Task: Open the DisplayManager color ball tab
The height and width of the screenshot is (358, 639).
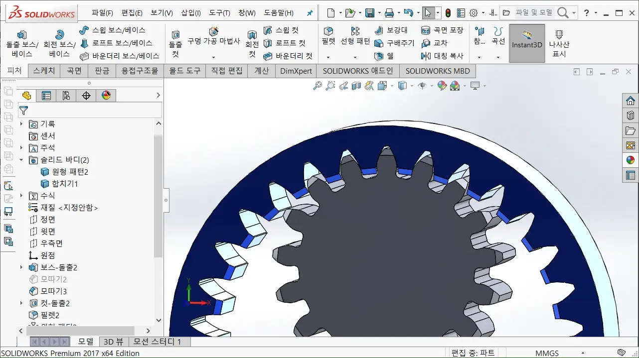Action: coord(106,96)
